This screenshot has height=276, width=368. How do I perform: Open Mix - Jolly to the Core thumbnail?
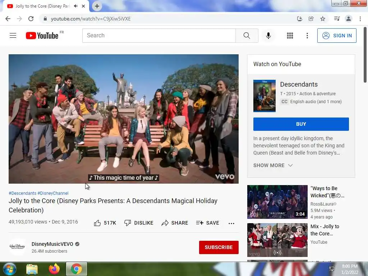(277, 240)
